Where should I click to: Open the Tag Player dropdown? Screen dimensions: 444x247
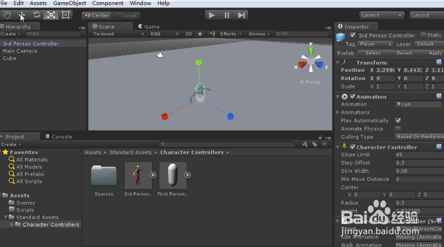[x=375, y=44]
